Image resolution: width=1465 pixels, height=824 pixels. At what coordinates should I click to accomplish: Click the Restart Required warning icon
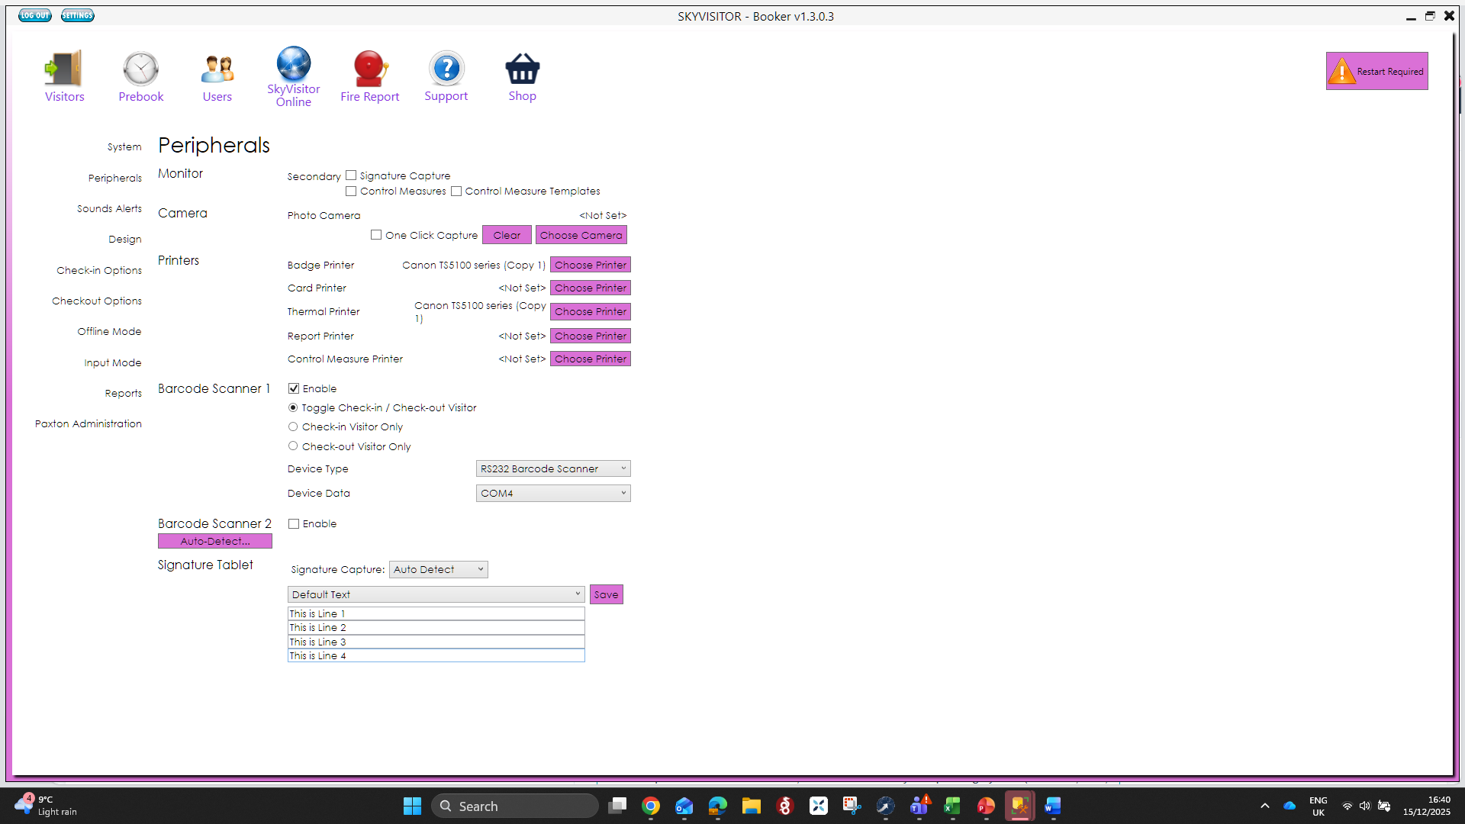coord(1341,72)
